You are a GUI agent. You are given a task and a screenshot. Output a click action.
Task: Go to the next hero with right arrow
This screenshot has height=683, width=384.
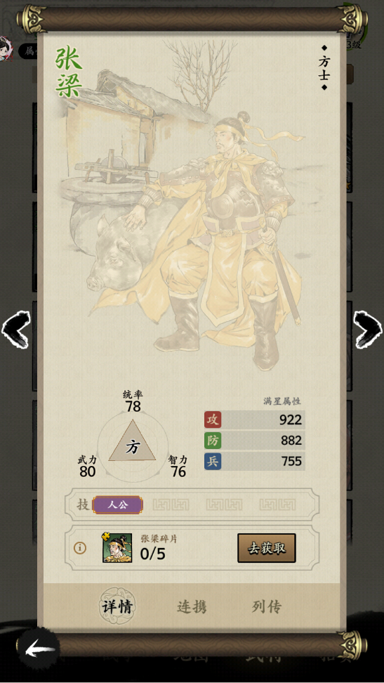pyautogui.click(x=368, y=330)
